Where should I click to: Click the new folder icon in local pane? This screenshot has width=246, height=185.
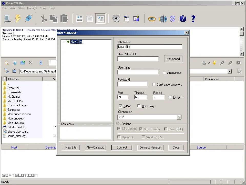pyautogui.click(x=23, y=63)
